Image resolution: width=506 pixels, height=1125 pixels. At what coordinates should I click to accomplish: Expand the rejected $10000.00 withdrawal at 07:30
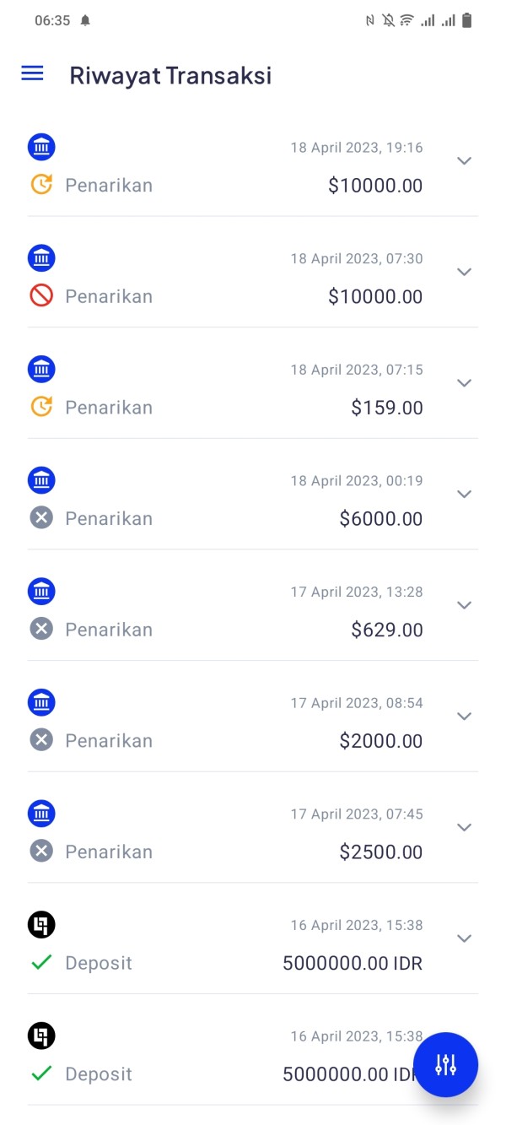pos(464,272)
